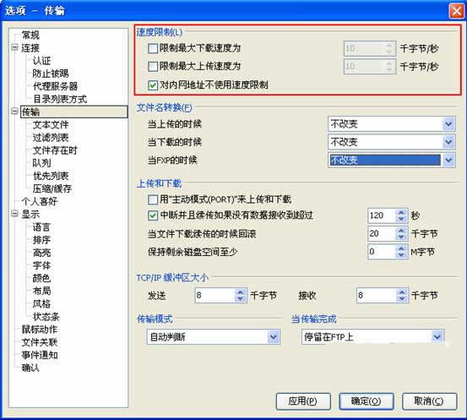Viewport: 467px width, 420px height.
Task: Select 状态条 in the tree
Action: coord(46,317)
